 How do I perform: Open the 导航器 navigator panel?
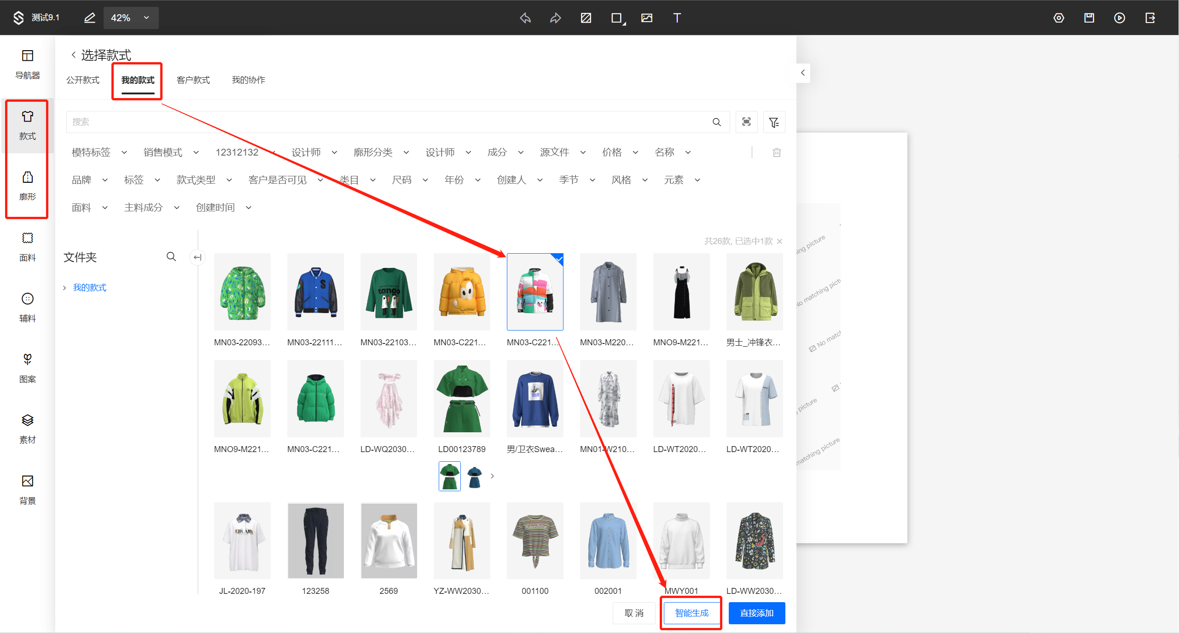[28, 64]
